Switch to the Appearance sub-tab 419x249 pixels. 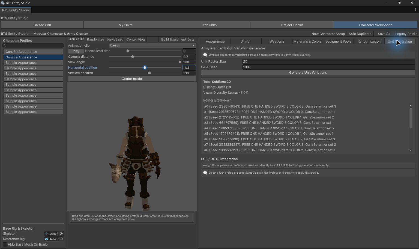[215, 41]
